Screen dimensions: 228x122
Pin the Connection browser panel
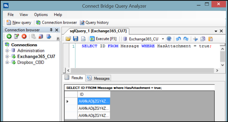click(x=51, y=30)
